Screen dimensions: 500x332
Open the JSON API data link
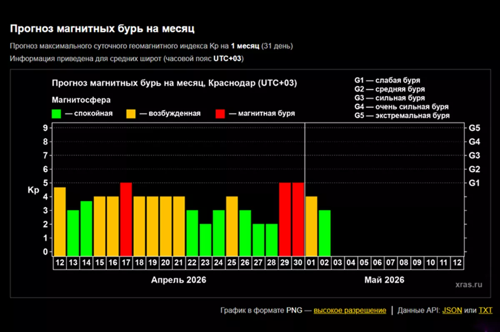pos(452,310)
